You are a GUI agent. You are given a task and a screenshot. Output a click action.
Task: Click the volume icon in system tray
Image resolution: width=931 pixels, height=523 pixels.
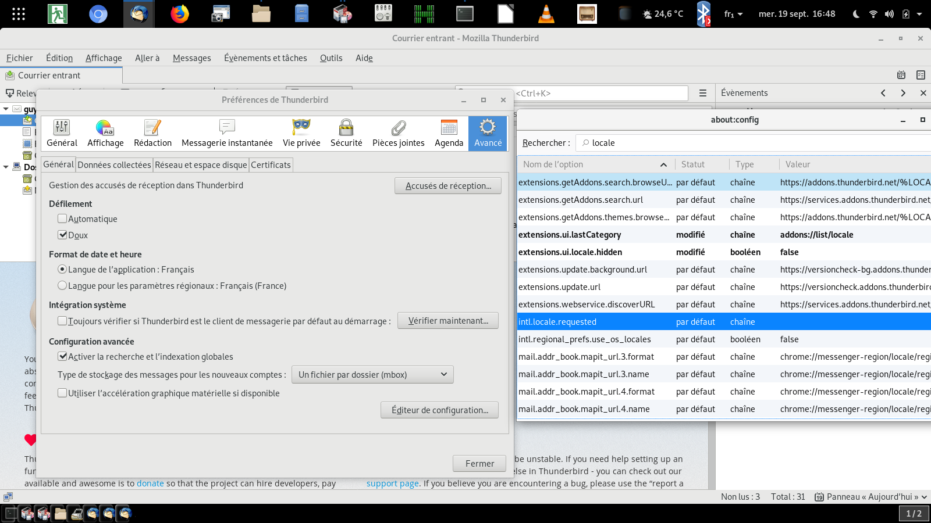[889, 14]
